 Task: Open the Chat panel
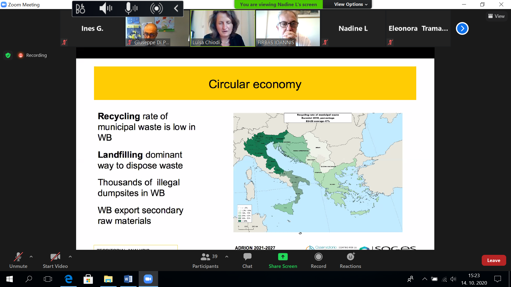247,260
